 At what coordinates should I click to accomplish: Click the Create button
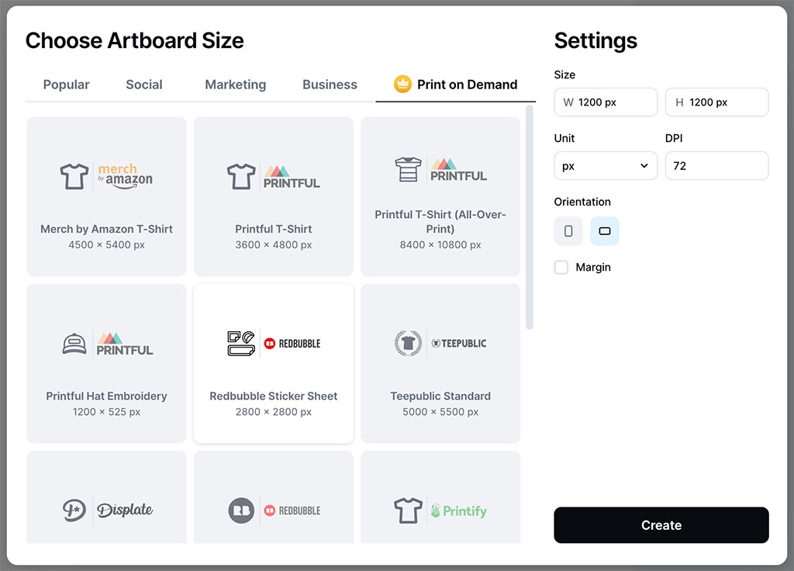[x=661, y=525]
